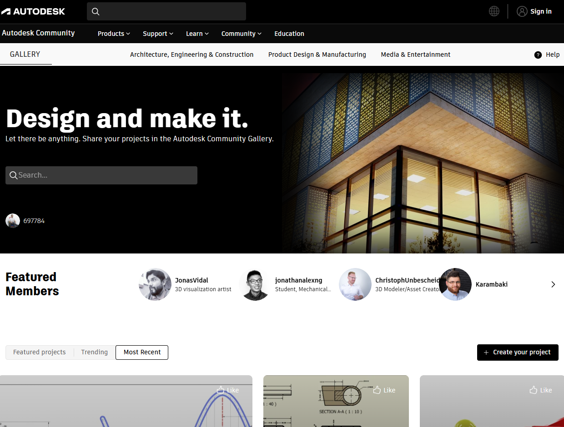Click the search magnifier in the top bar
Image resolution: width=564 pixels, height=427 pixels.
point(96,11)
